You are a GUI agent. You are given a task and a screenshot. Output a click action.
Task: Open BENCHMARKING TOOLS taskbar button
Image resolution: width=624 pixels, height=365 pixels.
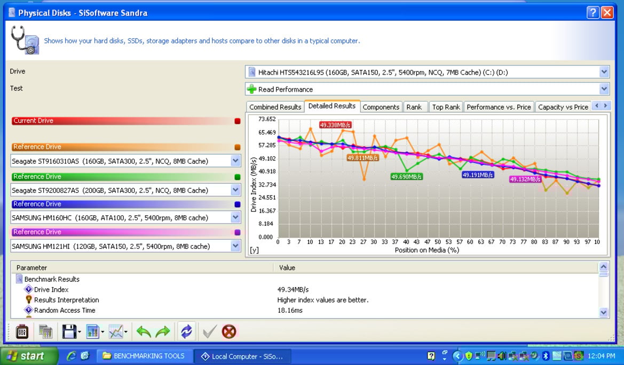(145, 356)
